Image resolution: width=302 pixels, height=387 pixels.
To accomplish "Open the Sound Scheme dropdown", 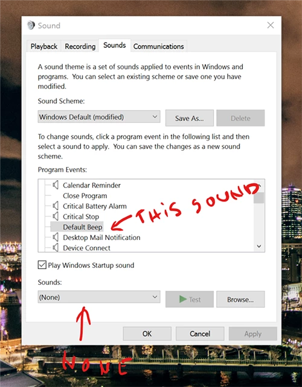I will (x=99, y=117).
